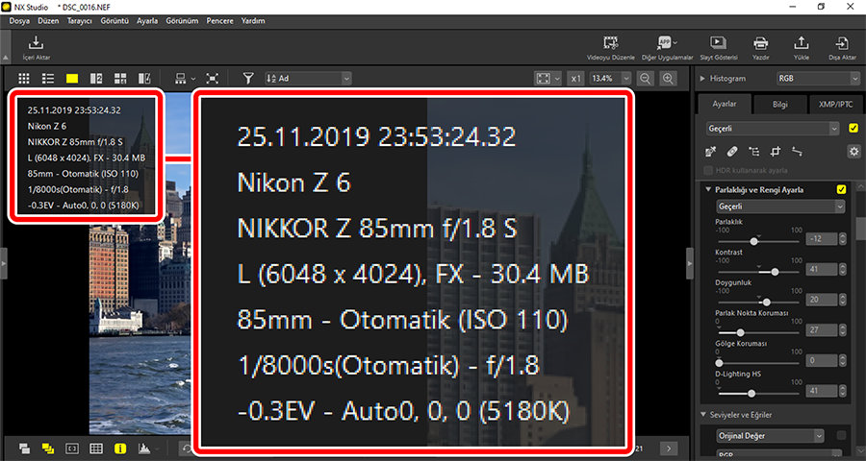The width and height of the screenshot is (866, 461).
Task: Click the Yazdır print icon
Action: coord(760,43)
